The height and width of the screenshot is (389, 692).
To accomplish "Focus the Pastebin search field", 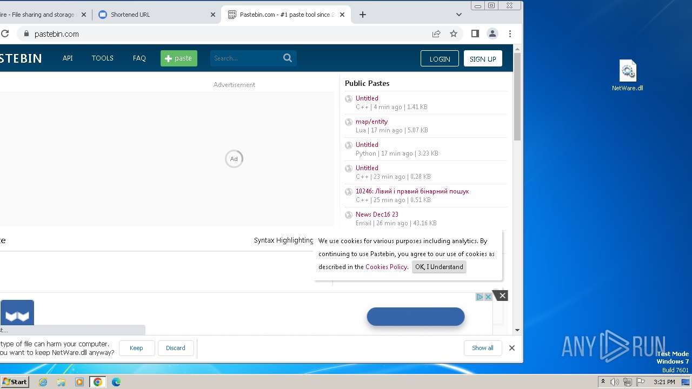I will pos(246,58).
